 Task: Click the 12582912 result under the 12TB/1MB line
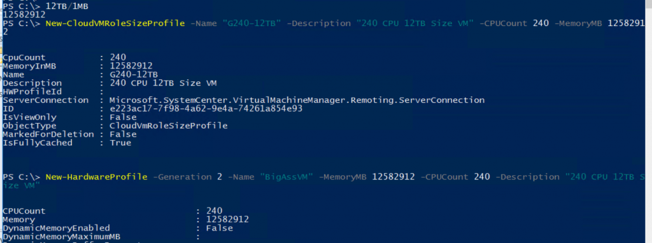24,15
